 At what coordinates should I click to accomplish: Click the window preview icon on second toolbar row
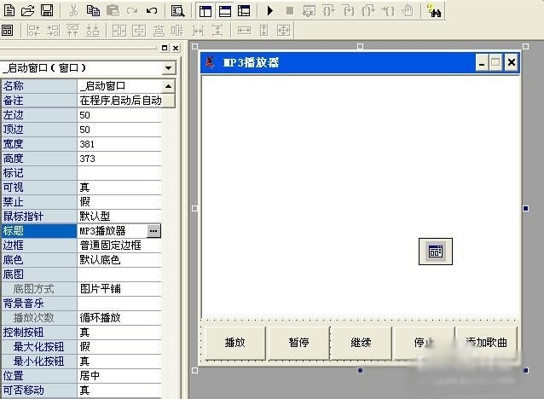click(7, 31)
